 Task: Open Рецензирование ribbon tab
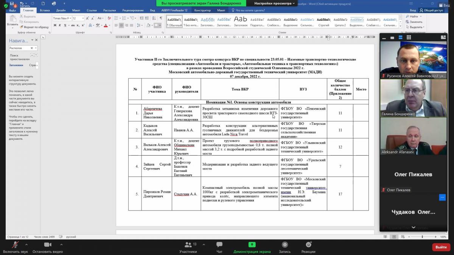point(133,10)
